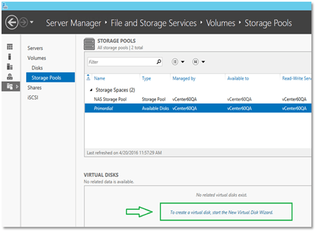Select the Local Server sidebar icon

point(9,57)
